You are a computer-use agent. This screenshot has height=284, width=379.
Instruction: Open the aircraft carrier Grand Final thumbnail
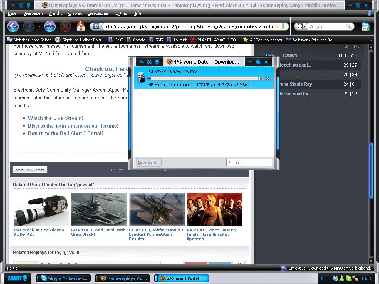[x=99, y=209]
